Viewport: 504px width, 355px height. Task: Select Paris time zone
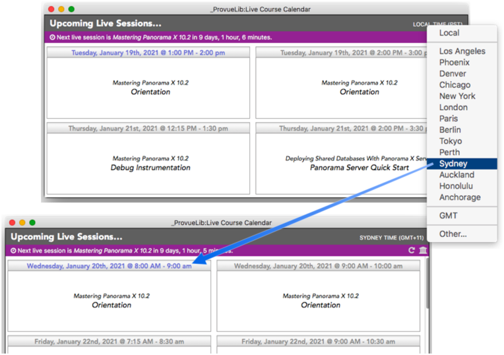pyautogui.click(x=462, y=119)
